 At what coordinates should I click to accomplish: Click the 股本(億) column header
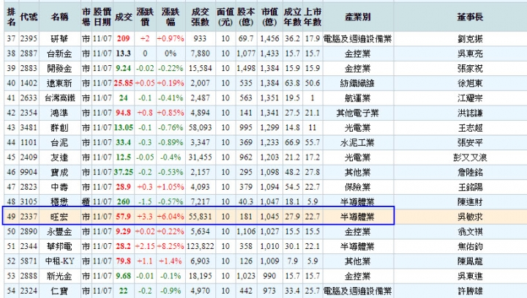(246, 17)
